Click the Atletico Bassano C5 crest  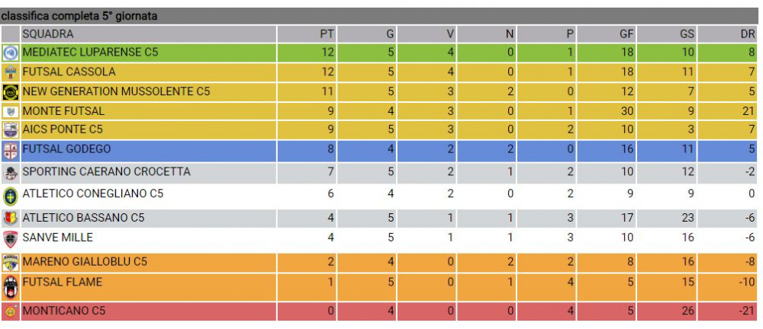click(10, 218)
